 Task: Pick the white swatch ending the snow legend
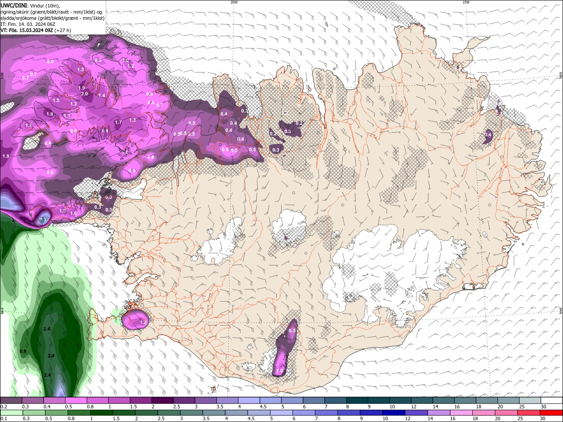(552, 400)
